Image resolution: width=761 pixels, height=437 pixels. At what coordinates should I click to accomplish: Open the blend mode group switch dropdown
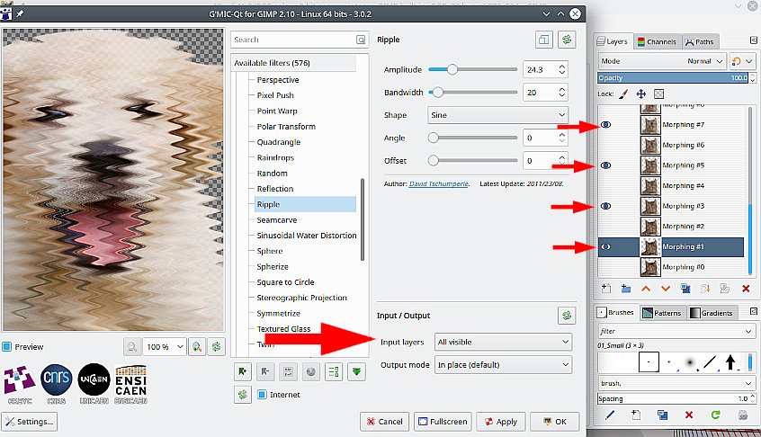pos(742,61)
